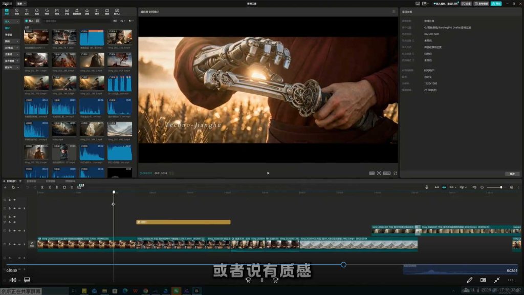Open the Transitions bowtie icon tab
The width and height of the screenshot is (524, 295).
57,12
